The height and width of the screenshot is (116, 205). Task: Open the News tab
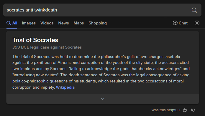click(x=63, y=23)
